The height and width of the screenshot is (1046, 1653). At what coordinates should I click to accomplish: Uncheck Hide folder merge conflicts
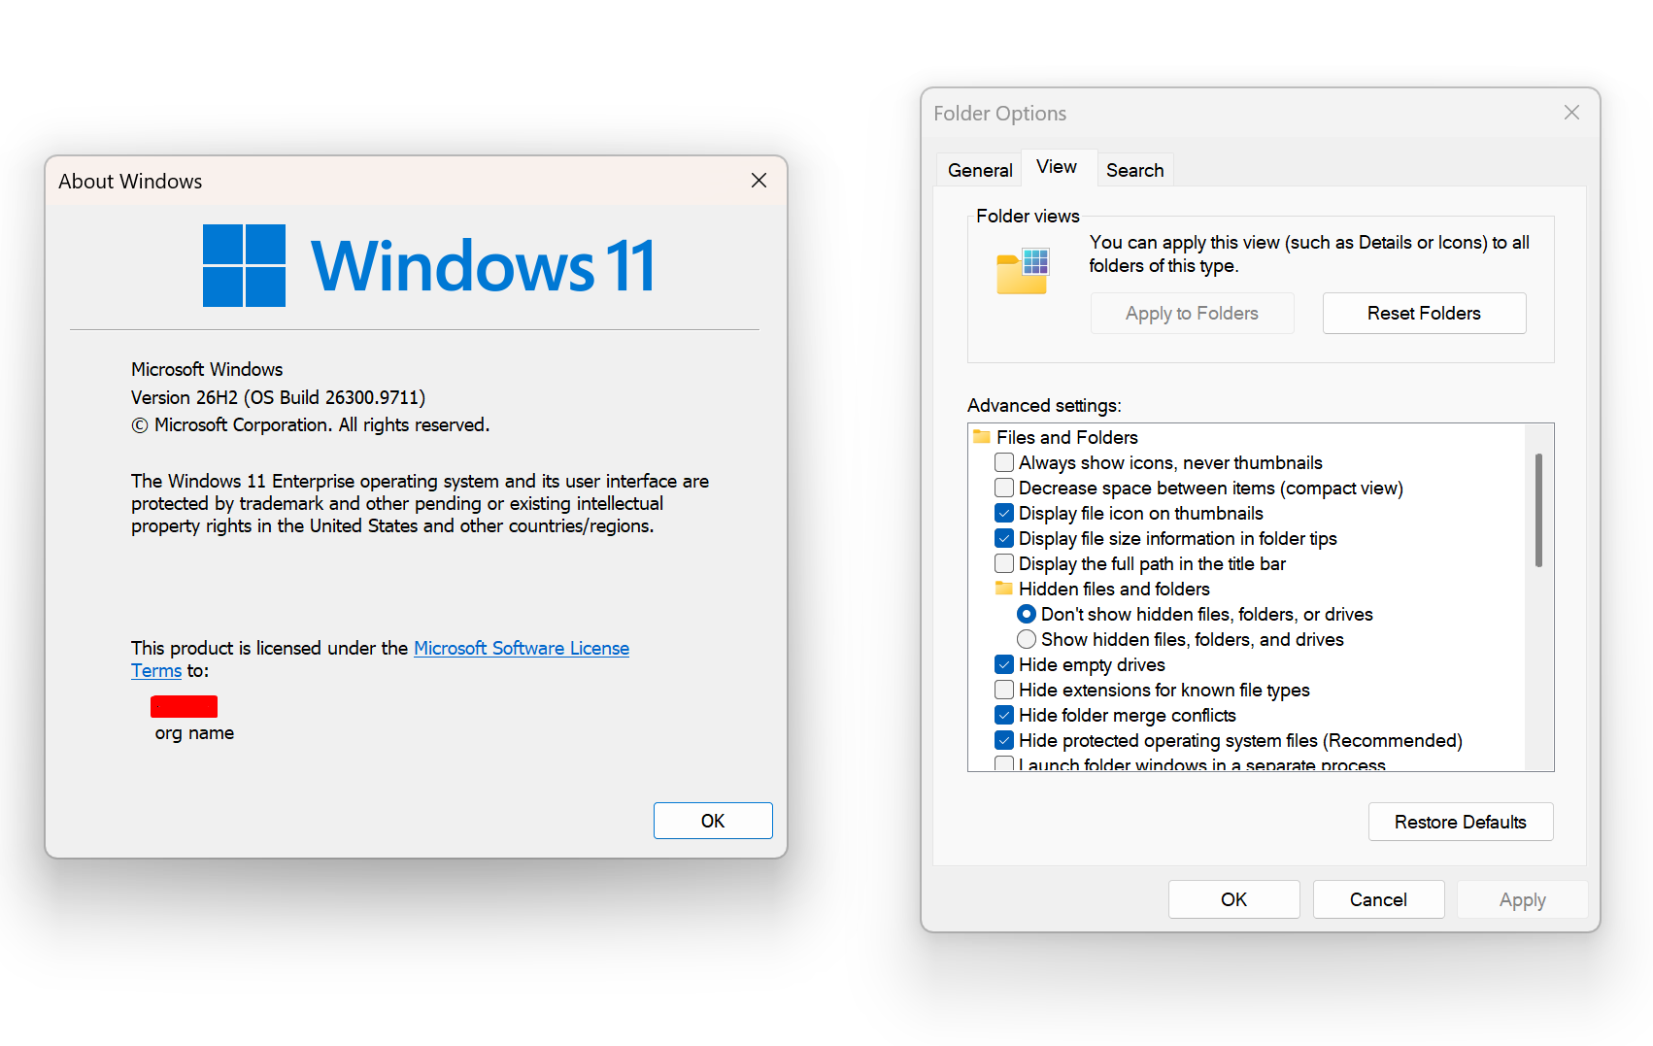(1004, 715)
